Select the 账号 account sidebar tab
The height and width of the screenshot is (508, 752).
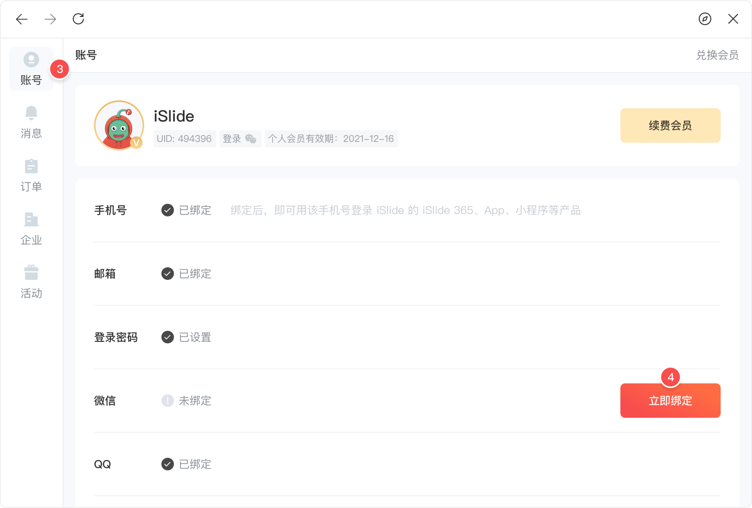coord(31,69)
